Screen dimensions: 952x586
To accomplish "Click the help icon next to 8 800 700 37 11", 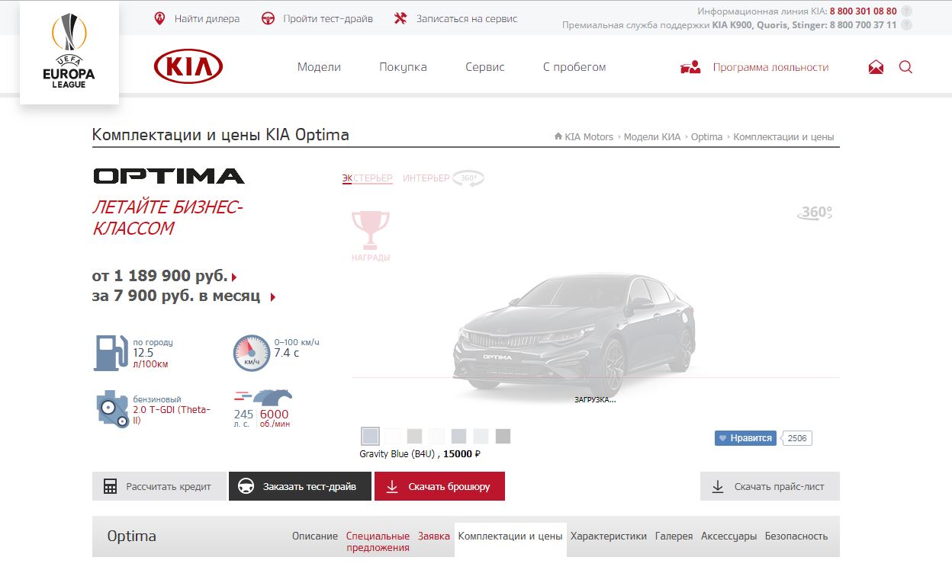I will click(905, 25).
